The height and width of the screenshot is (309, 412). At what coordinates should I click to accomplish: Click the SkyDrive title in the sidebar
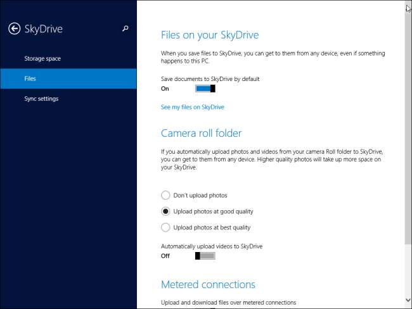[44, 28]
